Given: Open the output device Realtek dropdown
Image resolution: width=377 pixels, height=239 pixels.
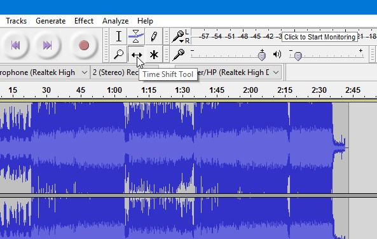Looking at the screenshot, I should (228, 72).
